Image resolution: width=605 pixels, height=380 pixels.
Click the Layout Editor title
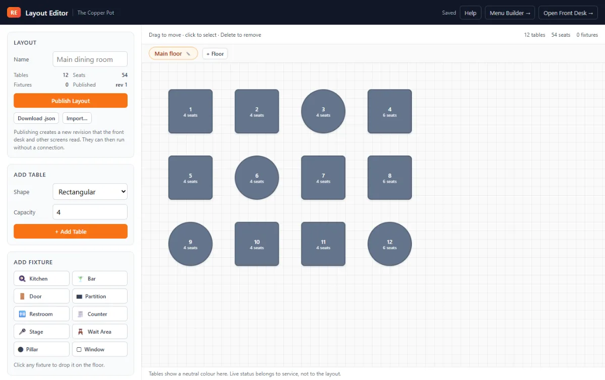pos(47,13)
